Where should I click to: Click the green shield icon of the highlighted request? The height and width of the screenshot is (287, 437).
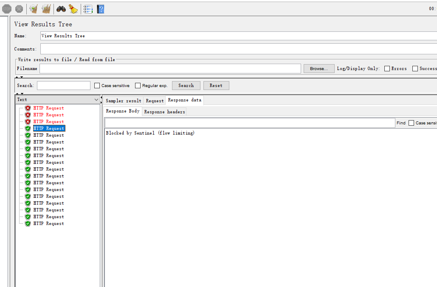pyautogui.click(x=28, y=129)
